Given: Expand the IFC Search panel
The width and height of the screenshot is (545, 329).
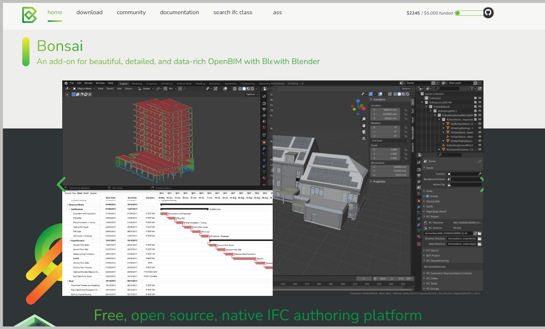Looking at the screenshot, I should [x=432, y=250].
